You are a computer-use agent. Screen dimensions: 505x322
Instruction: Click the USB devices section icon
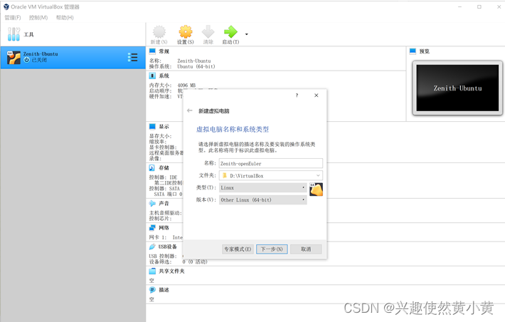[152, 246]
